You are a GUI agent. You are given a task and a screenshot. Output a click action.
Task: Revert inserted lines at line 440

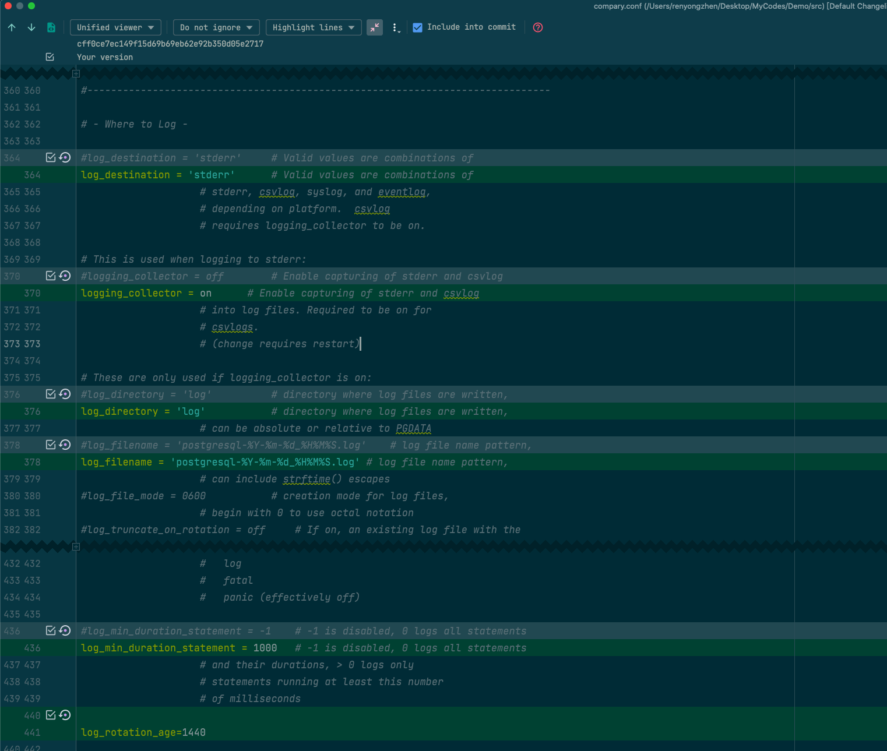click(x=65, y=715)
